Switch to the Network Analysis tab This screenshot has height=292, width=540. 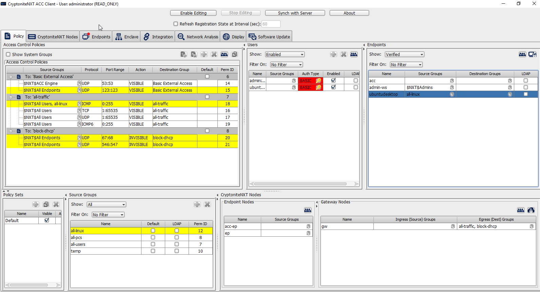pos(198,37)
